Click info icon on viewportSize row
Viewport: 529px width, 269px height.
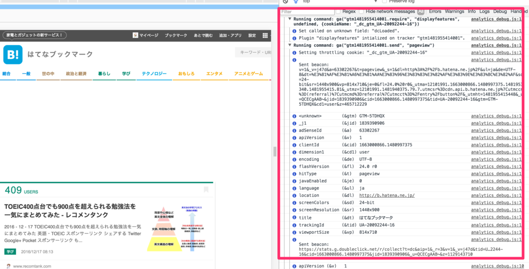click(x=294, y=232)
